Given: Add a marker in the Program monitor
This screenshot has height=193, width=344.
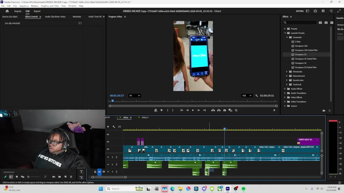Looking at the screenshot, I should tap(161, 110).
